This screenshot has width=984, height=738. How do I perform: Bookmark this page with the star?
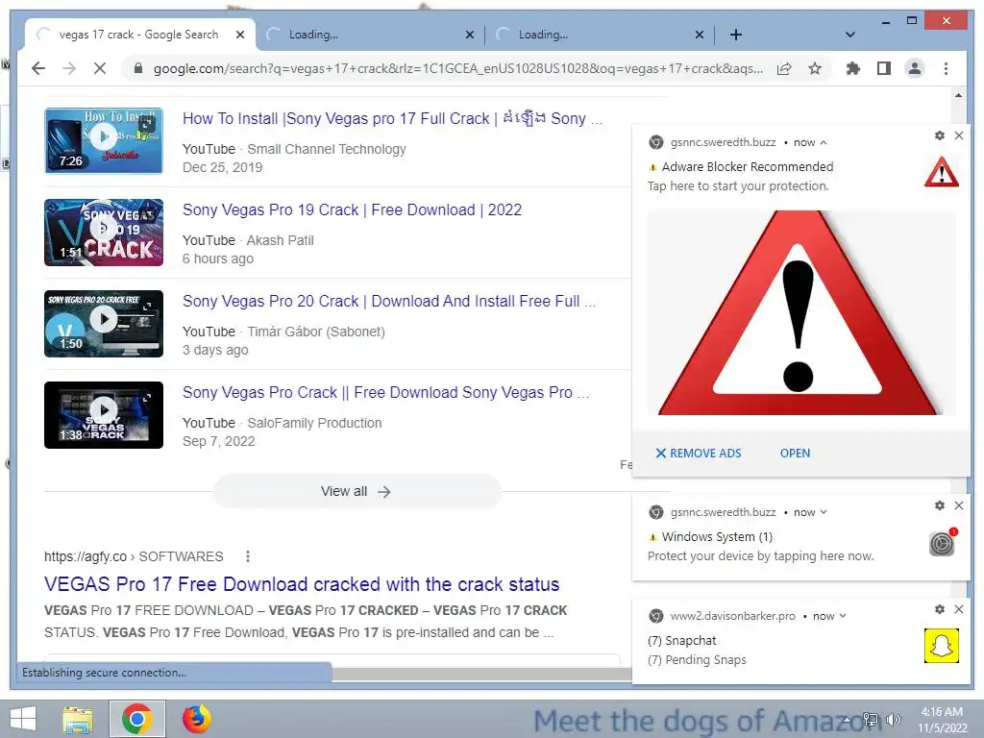pyautogui.click(x=815, y=68)
